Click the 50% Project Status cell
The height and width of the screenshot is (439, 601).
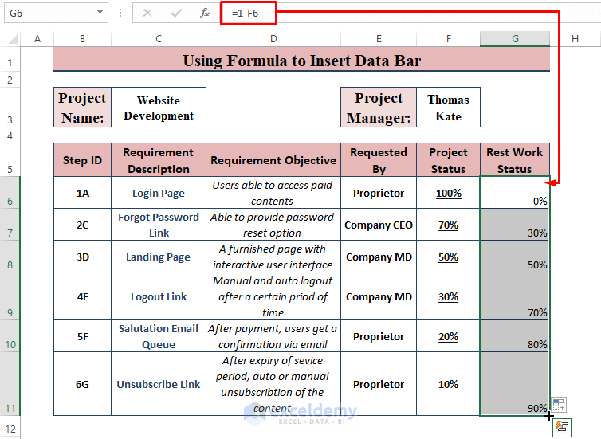(449, 257)
